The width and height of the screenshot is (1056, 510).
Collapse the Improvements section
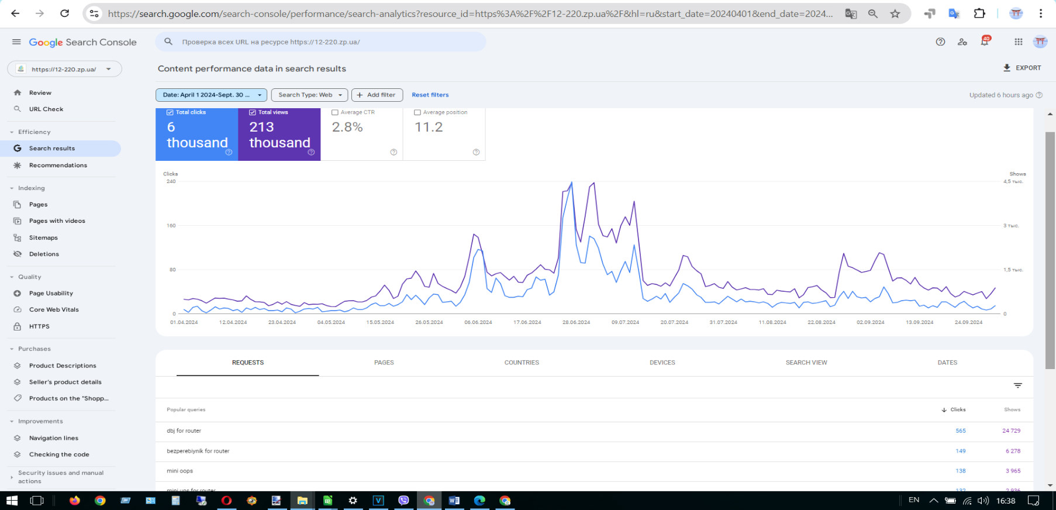click(x=12, y=421)
